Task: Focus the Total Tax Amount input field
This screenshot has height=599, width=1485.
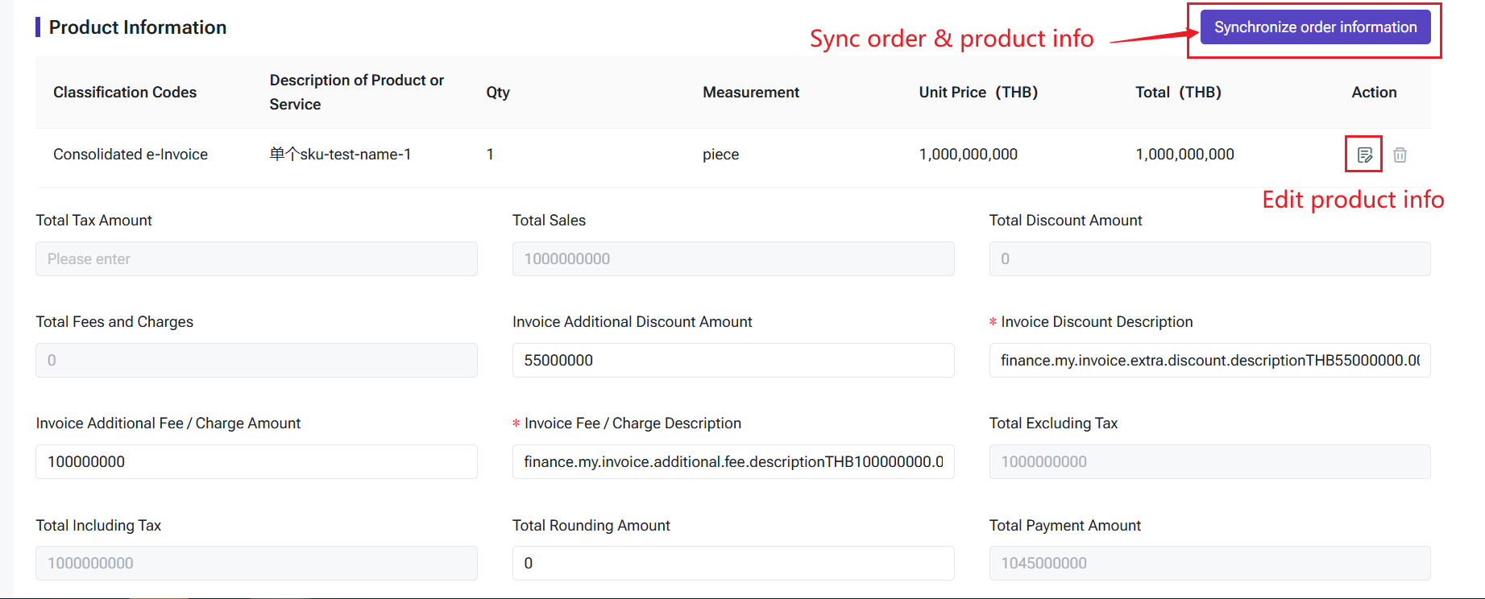Action: (256, 259)
